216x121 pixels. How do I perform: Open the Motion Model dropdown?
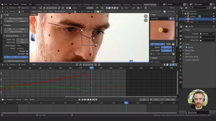click(x=22, y=46)
